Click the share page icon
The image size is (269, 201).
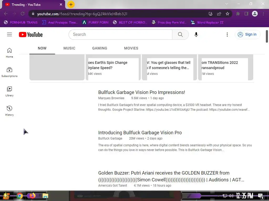tap(219, 14)
